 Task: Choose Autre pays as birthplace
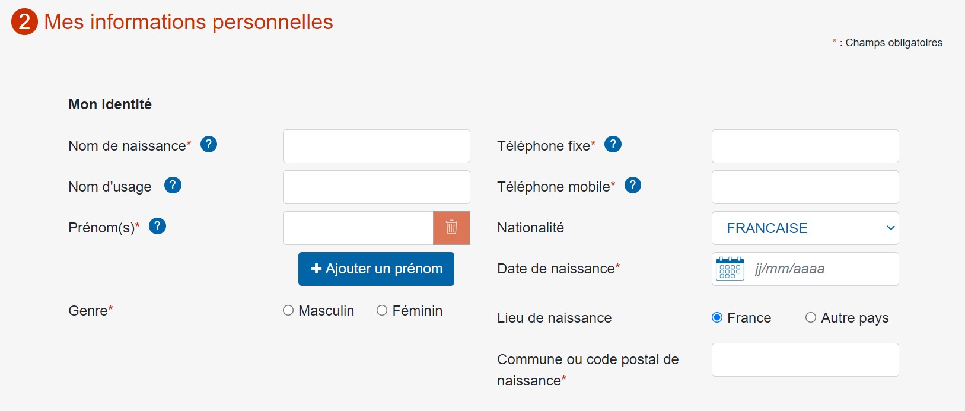click(x=811, y=317)
